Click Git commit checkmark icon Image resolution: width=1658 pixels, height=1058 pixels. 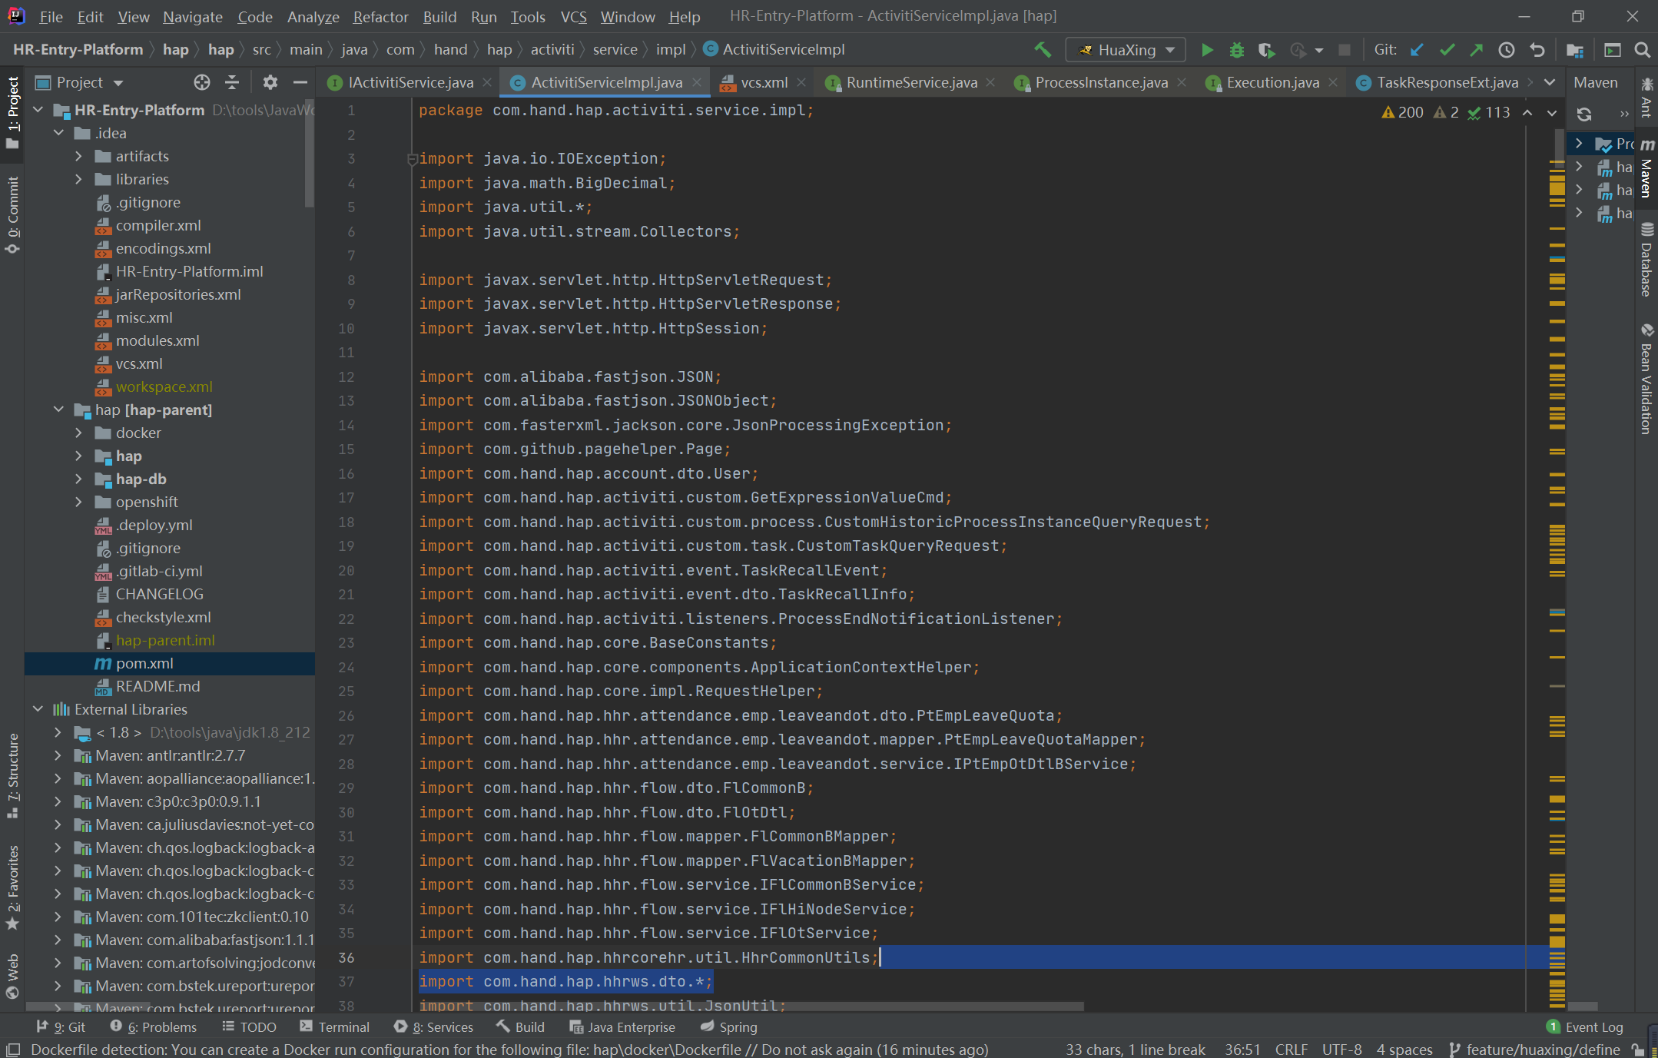pos(1447,50)
